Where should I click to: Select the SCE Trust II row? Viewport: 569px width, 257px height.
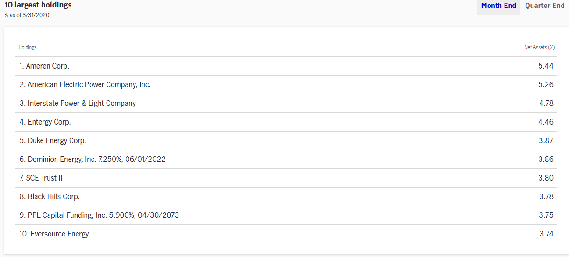coord(286,178)
